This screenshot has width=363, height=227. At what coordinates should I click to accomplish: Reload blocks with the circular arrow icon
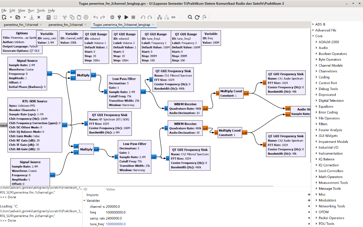[197, 17]
